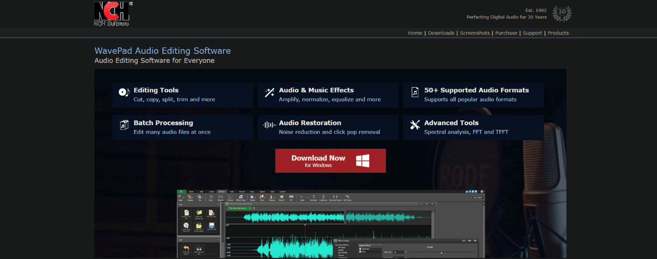Switch to the Record ribbon tab
The image size is (657, 259).
tap(242, 191)
